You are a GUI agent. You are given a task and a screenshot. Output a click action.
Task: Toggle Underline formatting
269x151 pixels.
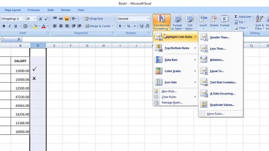point(16,26)
